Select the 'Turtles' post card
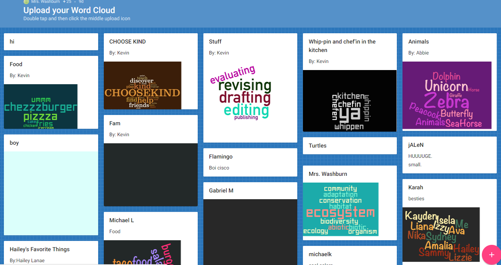This screenshot has width=501, height=265. pos(349,145)
